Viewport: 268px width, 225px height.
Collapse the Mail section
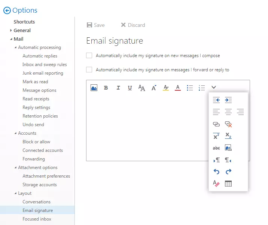pyautogui.click(x=11, y=39)
